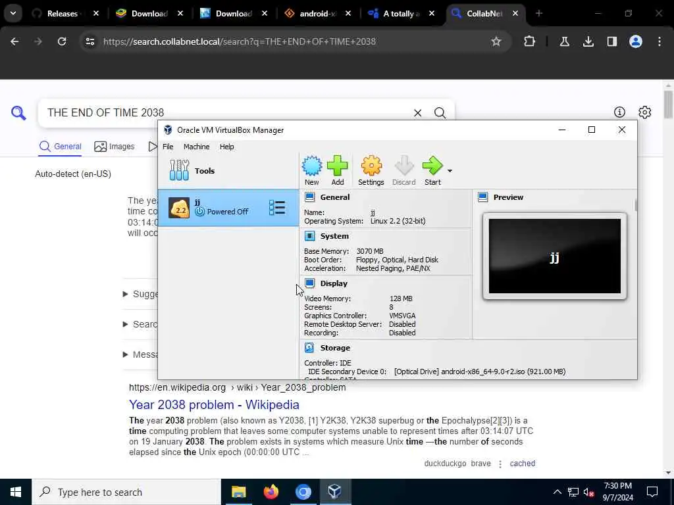674x505 pixels.
Task: Expand the Messages disclosure triangle
Action: 126,354
